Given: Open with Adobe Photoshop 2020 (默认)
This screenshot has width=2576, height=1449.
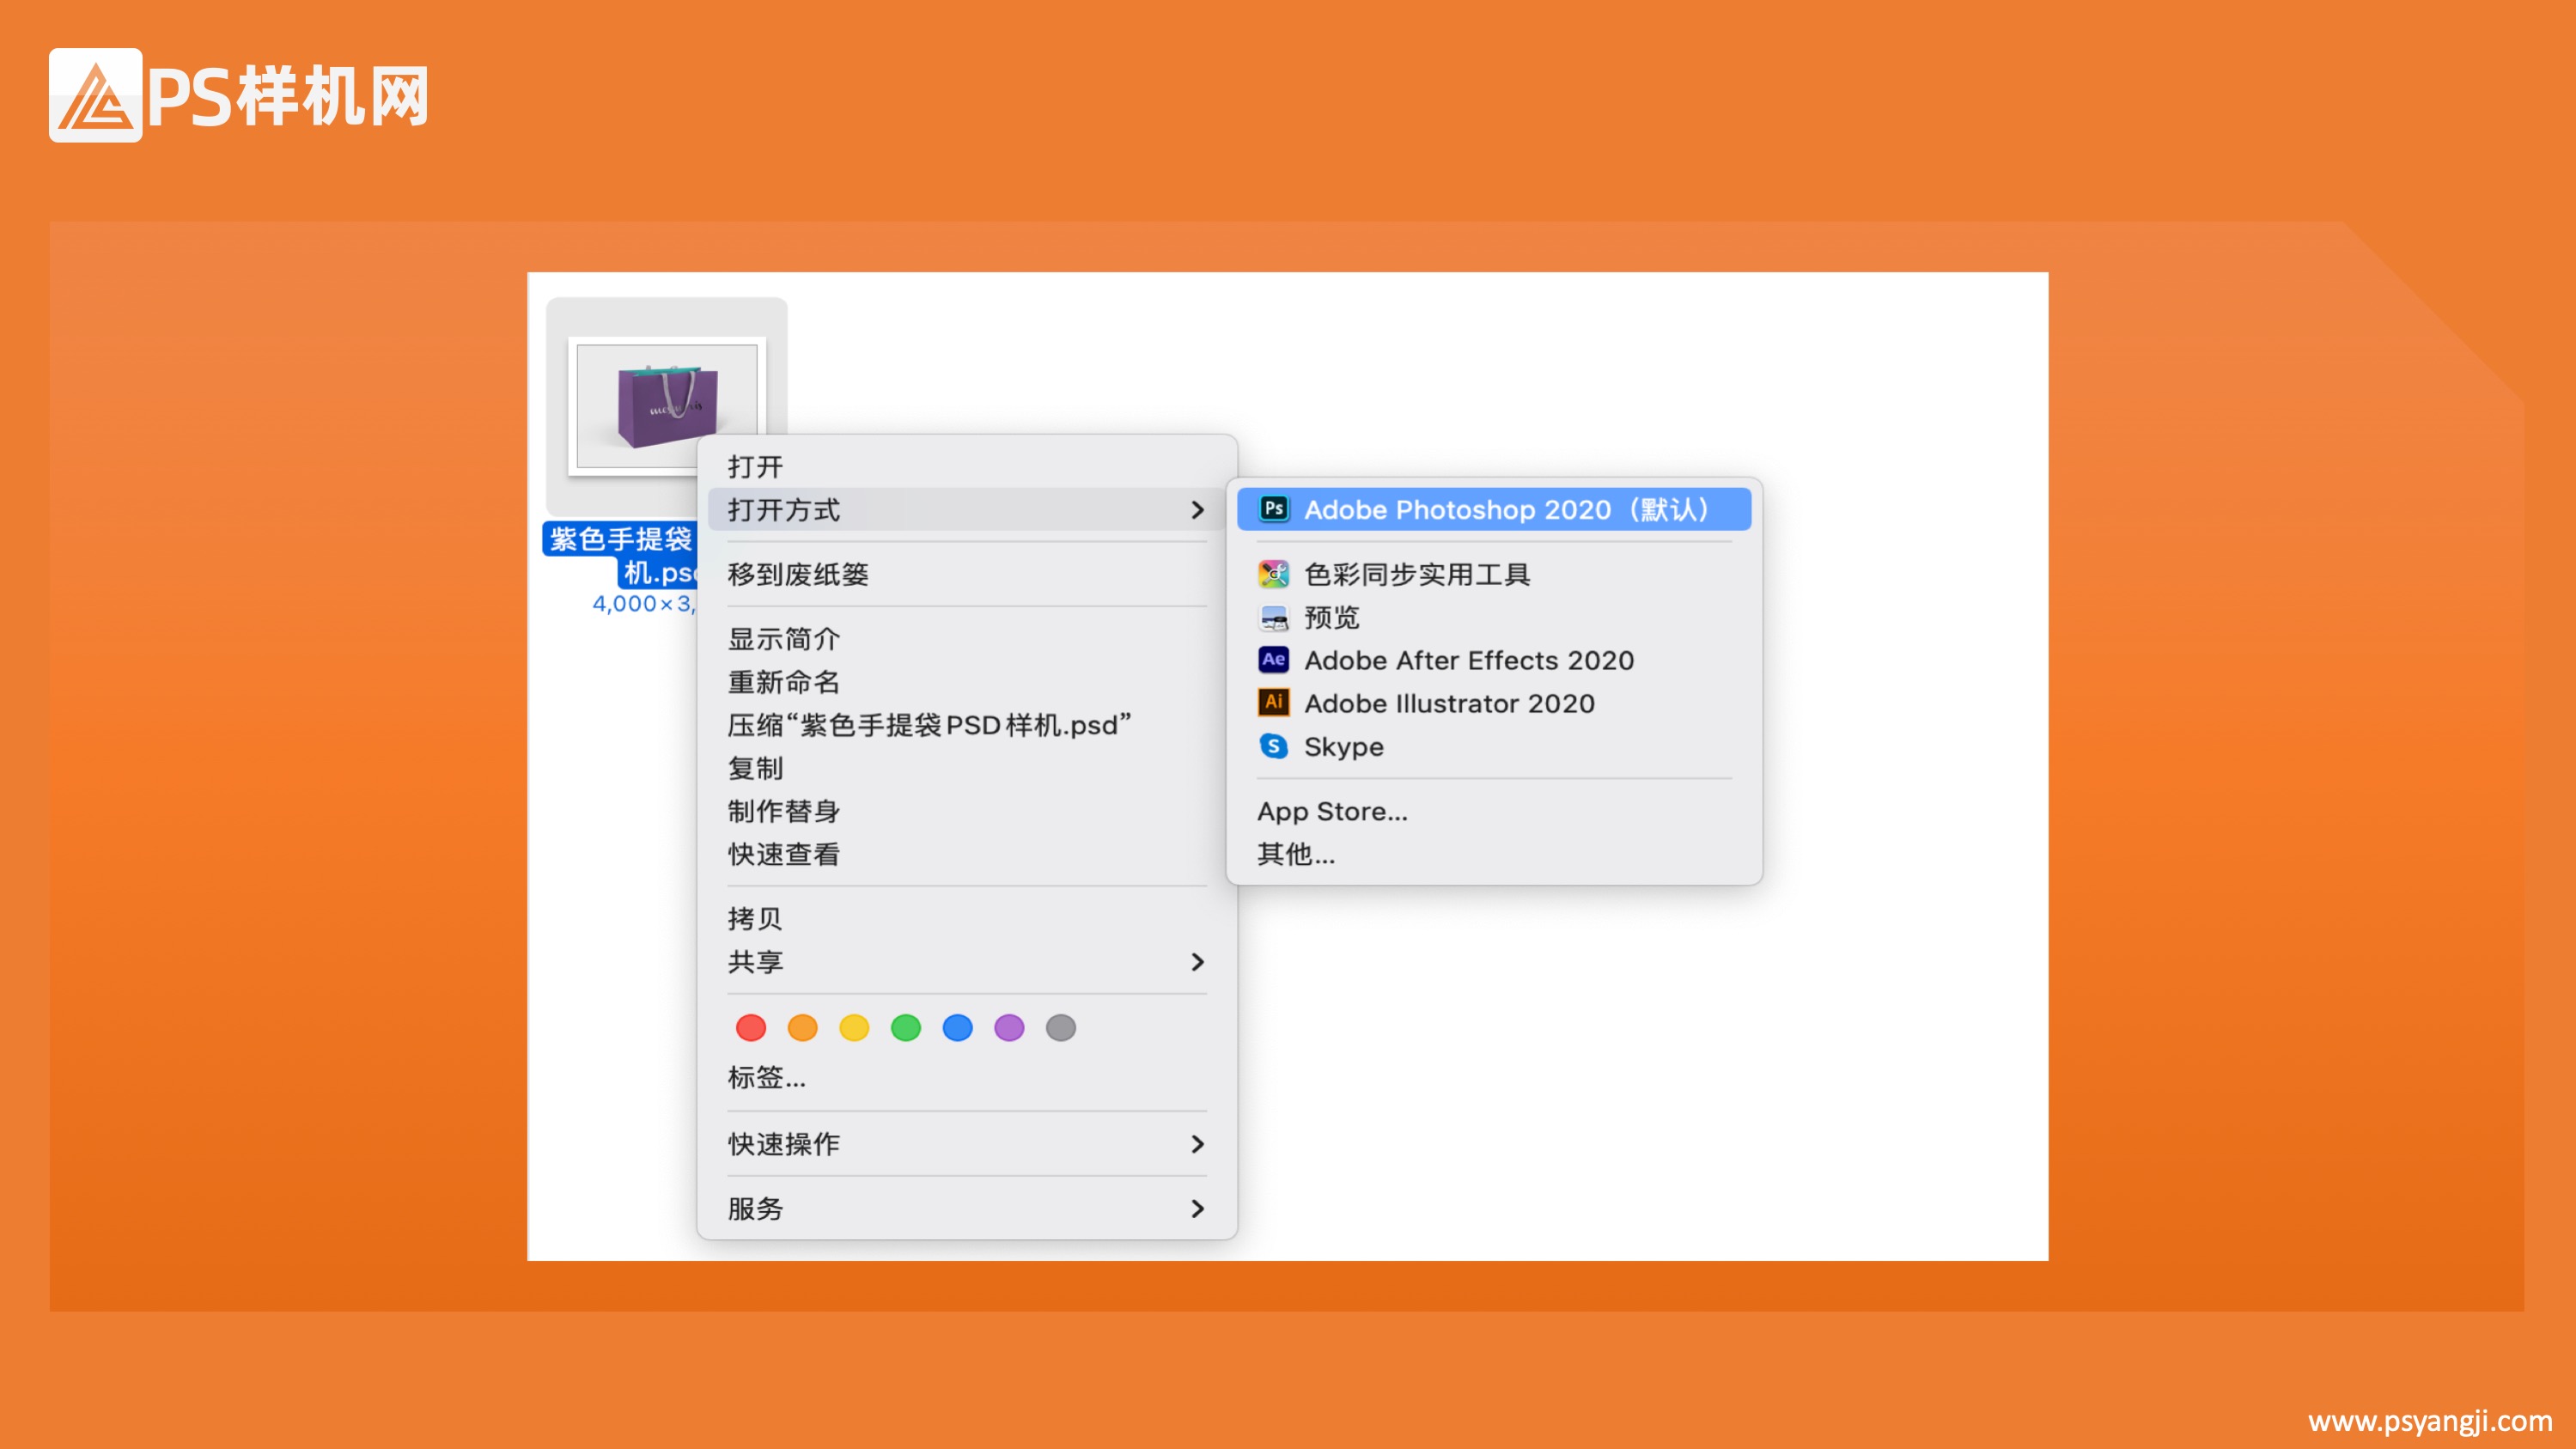Looking at the screenshot, I should pos(1494,509).
